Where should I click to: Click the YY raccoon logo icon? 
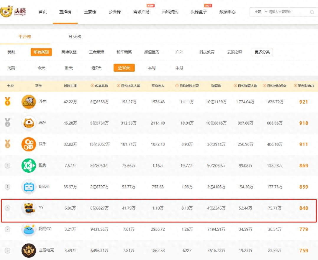pos(29,208)
